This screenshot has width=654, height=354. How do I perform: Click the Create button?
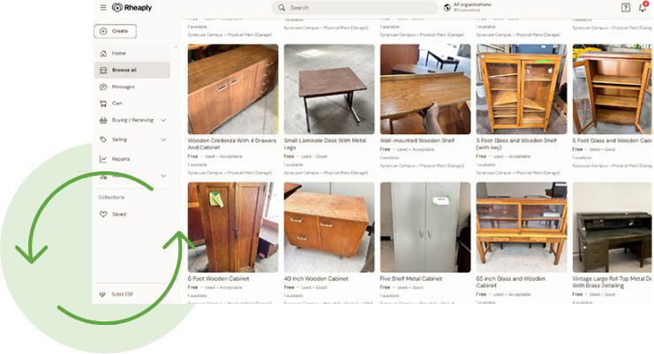115,31
